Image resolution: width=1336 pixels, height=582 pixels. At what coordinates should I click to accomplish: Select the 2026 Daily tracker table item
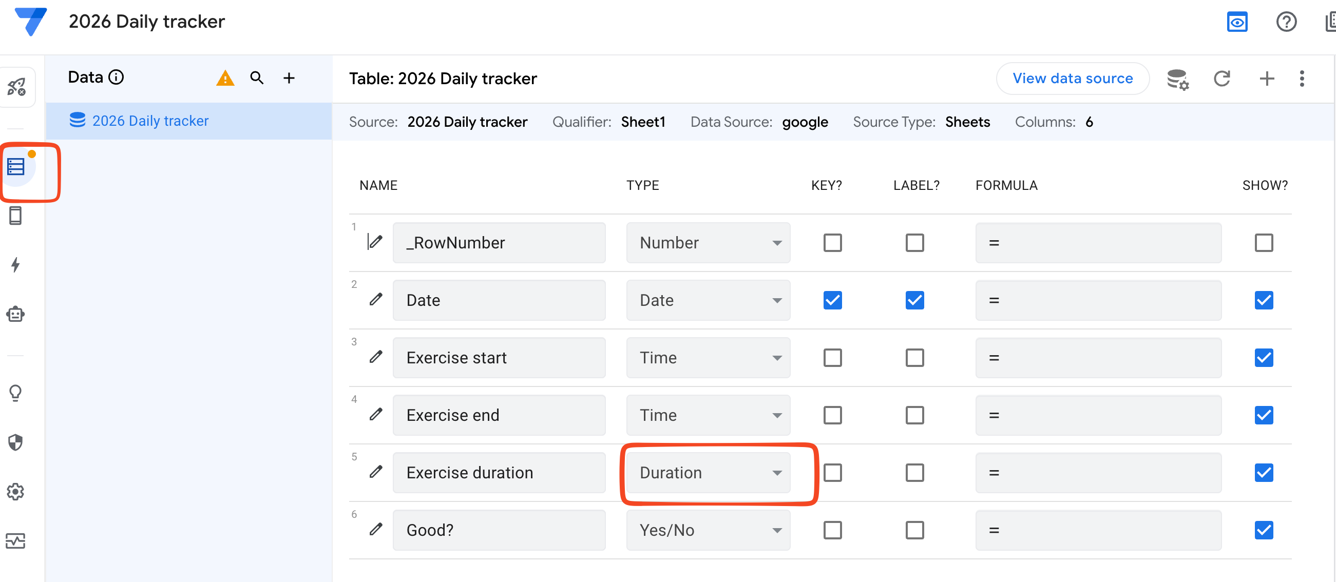click(x=150, y=121)
